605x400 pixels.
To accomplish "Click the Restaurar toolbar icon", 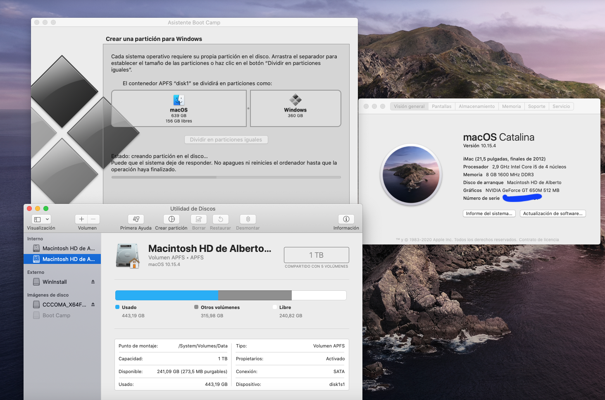I will pos(221,219).
